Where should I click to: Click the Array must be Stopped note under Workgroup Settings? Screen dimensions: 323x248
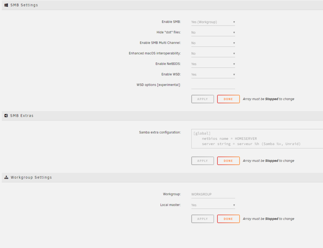point(268,219)
